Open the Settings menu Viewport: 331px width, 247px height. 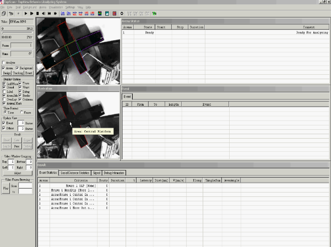(x=70, y=7)
